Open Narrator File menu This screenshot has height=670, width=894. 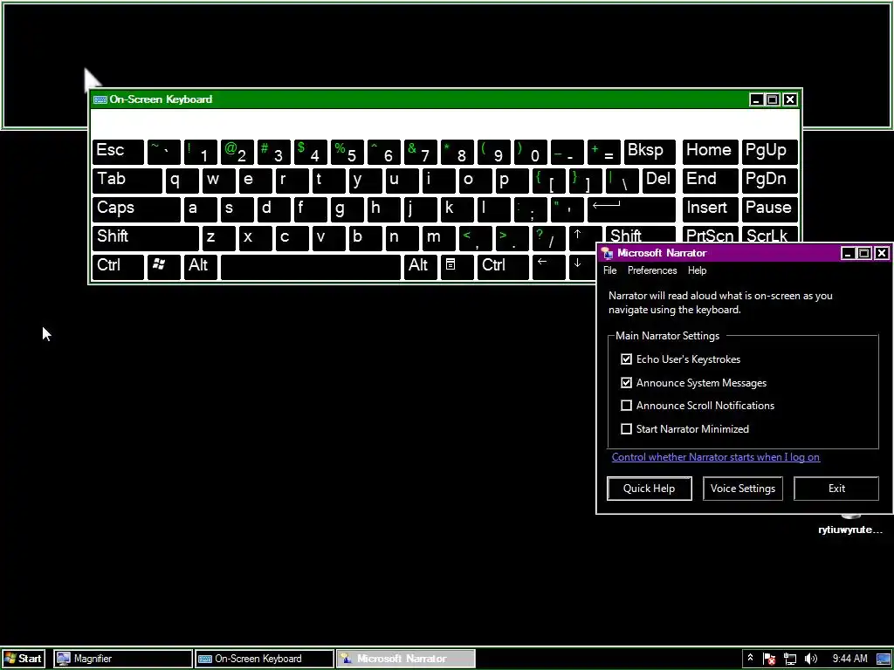(610, 270)
